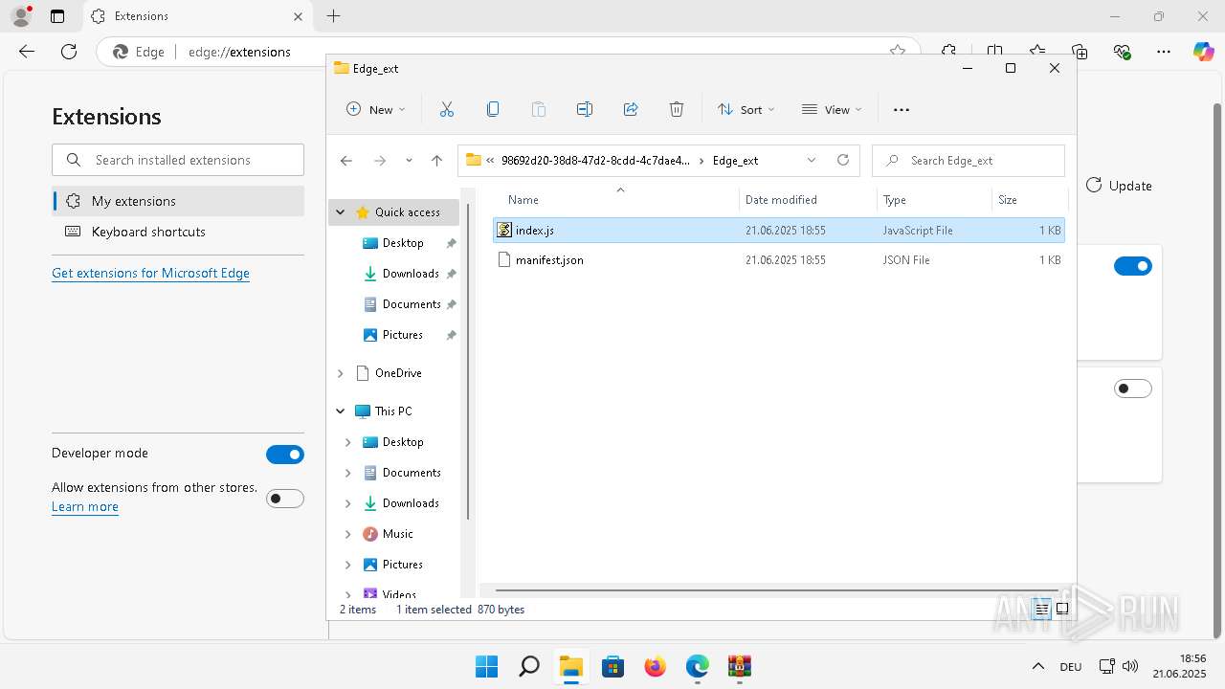The width and height of the screenshot is (1225, 689).
Task: Expand OneDrive in navigation pane
Action: 341,373
